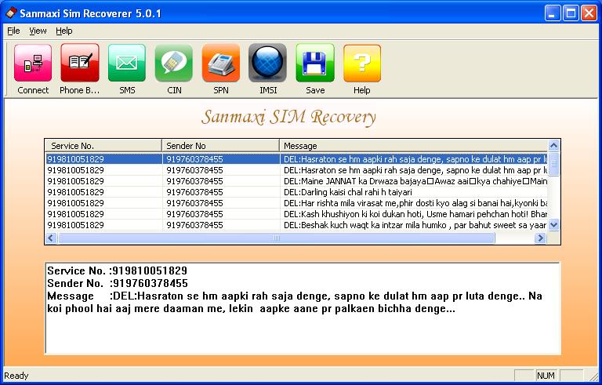
Task: Click the list's scroll up arrow
Action: click(x=554, y=146)
